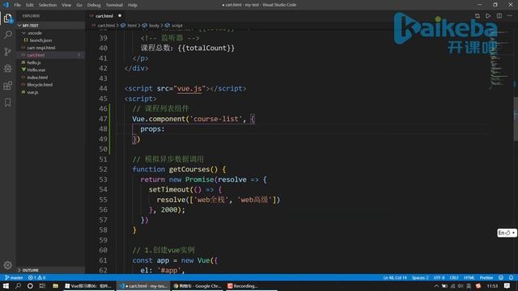Change the CRLF line ending setting

(x=454, y=277)
